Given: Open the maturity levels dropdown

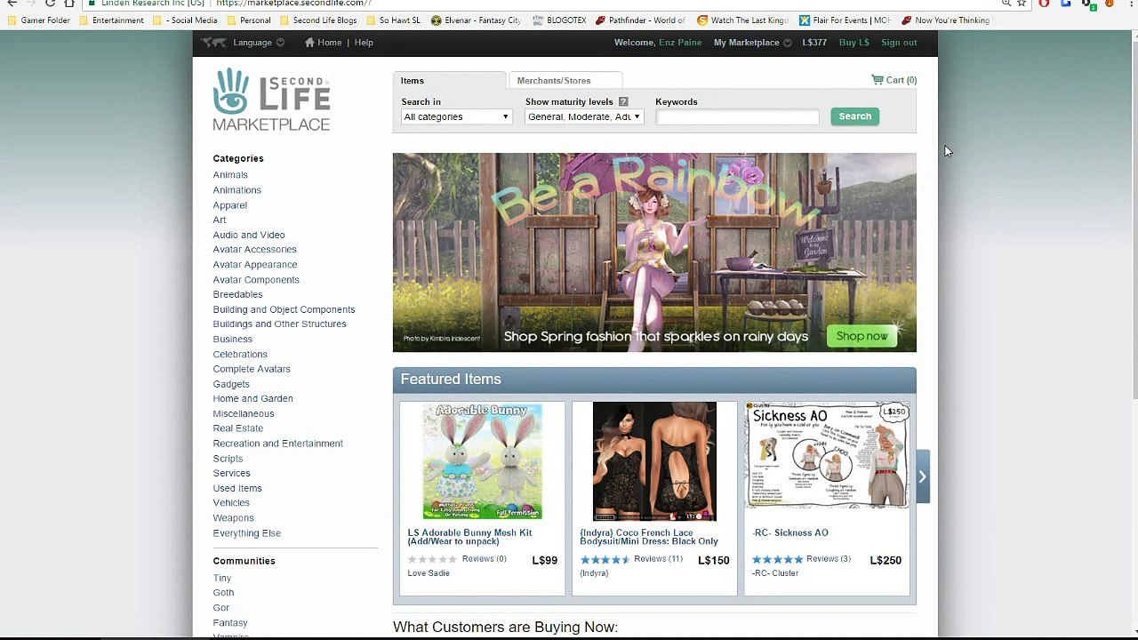Looking at the screenshot, I should click(x=584, y=117).
